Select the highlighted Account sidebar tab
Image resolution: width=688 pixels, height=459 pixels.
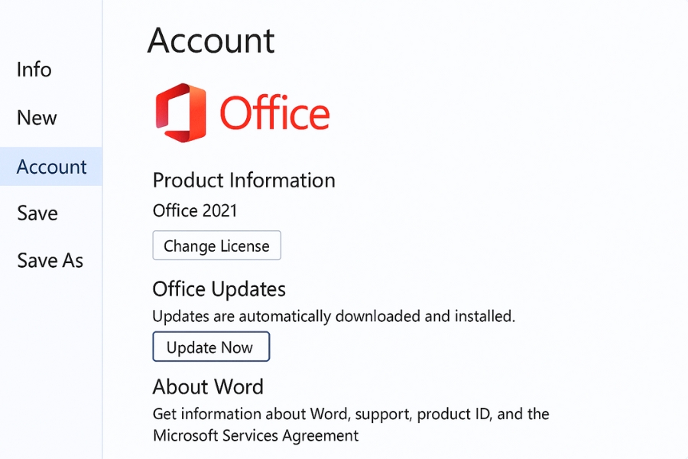tap(51, 167)
